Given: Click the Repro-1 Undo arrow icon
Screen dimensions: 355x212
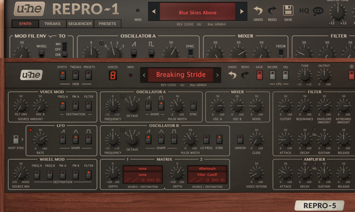Looking at the screenshot, I should 258,11.
